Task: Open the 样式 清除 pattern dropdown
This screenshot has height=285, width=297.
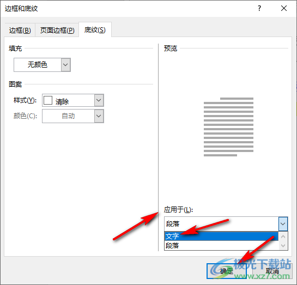Action: coord(72,100)
